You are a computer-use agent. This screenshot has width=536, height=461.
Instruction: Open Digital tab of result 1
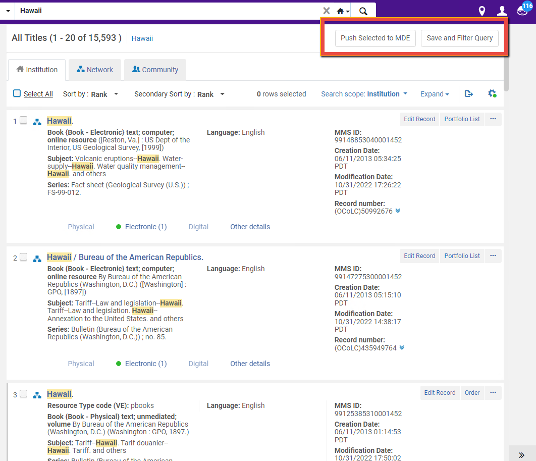199,227
